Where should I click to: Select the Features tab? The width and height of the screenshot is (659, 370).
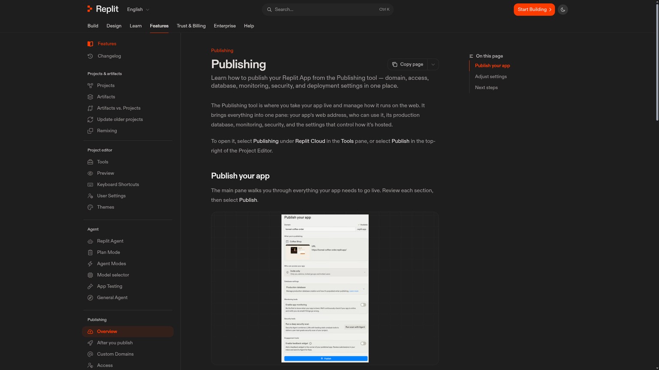tap(159, 26)
